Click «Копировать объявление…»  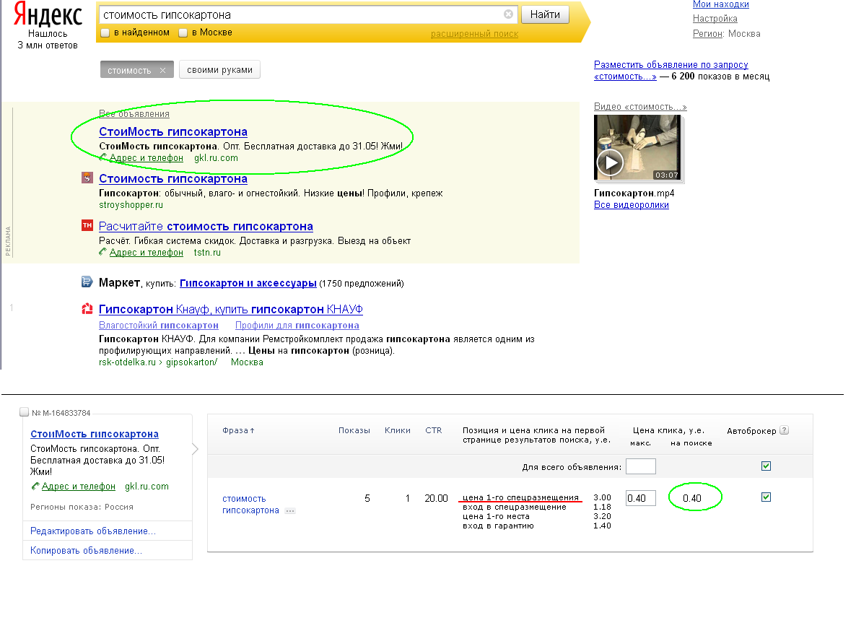pyautogui.click(x=87, y=550)
